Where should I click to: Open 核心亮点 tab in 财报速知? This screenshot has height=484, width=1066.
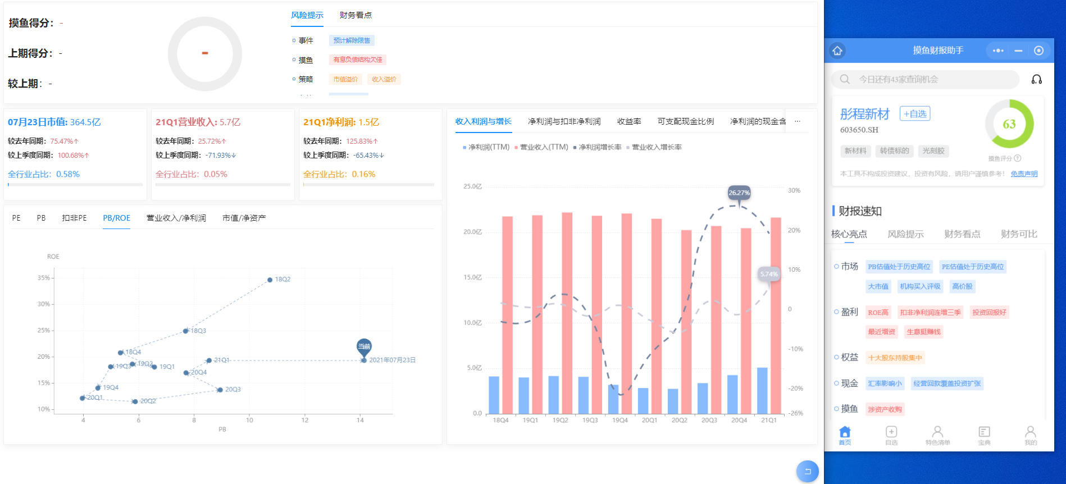coord(849,234)
